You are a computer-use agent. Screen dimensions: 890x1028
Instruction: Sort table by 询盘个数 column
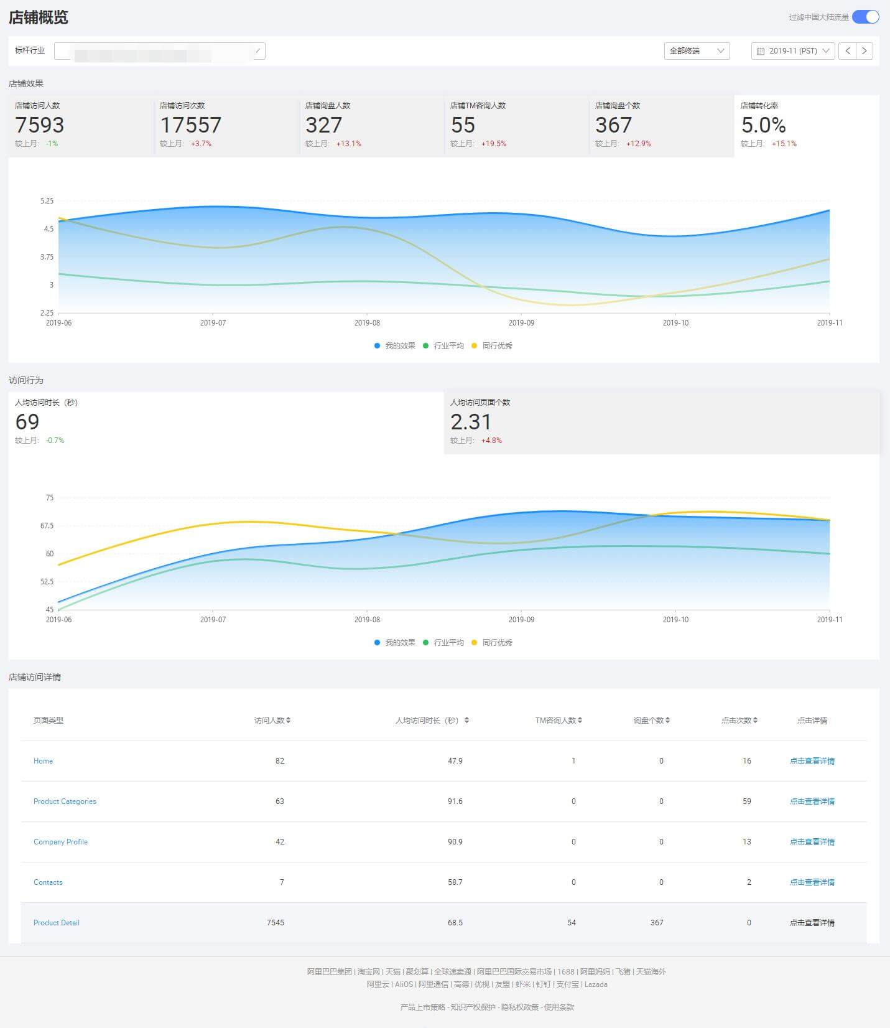tap(651, 721)
